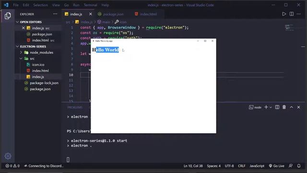307x173 pixels.
Task: Open Explorer views ellipsis menu
Action: (55, 14)
